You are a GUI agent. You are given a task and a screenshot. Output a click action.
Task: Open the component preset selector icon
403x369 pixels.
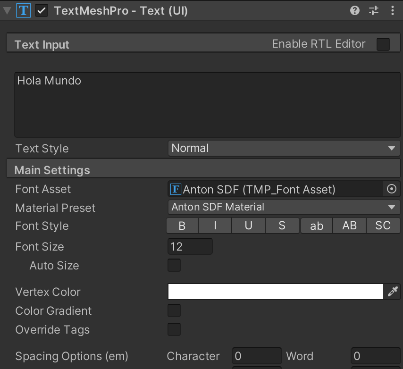(x=374, y=10)
